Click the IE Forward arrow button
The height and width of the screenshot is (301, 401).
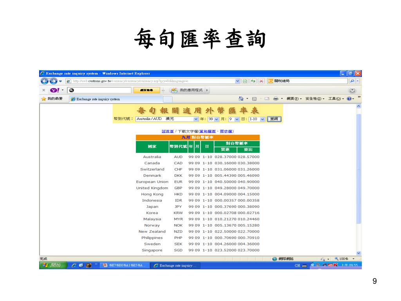coord(53,81)
